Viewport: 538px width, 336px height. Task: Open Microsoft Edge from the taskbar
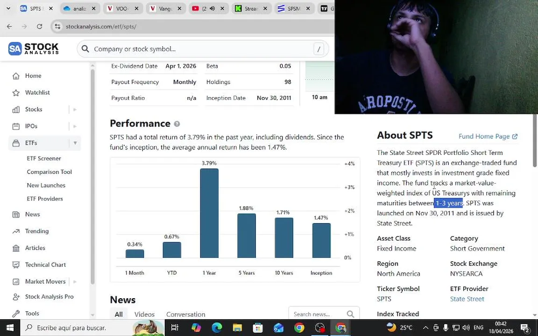(217, 328)
